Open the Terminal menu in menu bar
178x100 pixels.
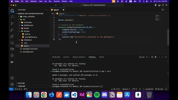tap(56, 1)
